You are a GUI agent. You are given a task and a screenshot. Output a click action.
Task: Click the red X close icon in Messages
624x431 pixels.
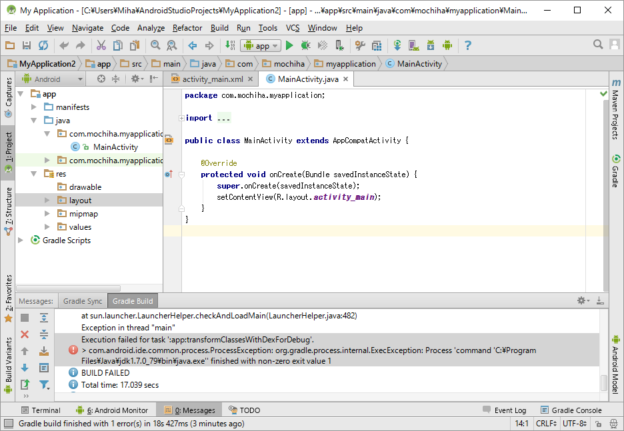(x=25, y=334)
